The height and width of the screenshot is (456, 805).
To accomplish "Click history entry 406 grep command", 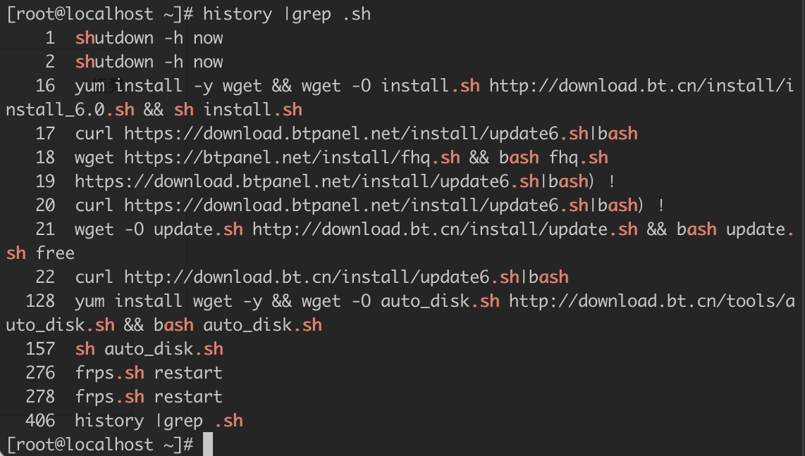I will pos(159,421).
